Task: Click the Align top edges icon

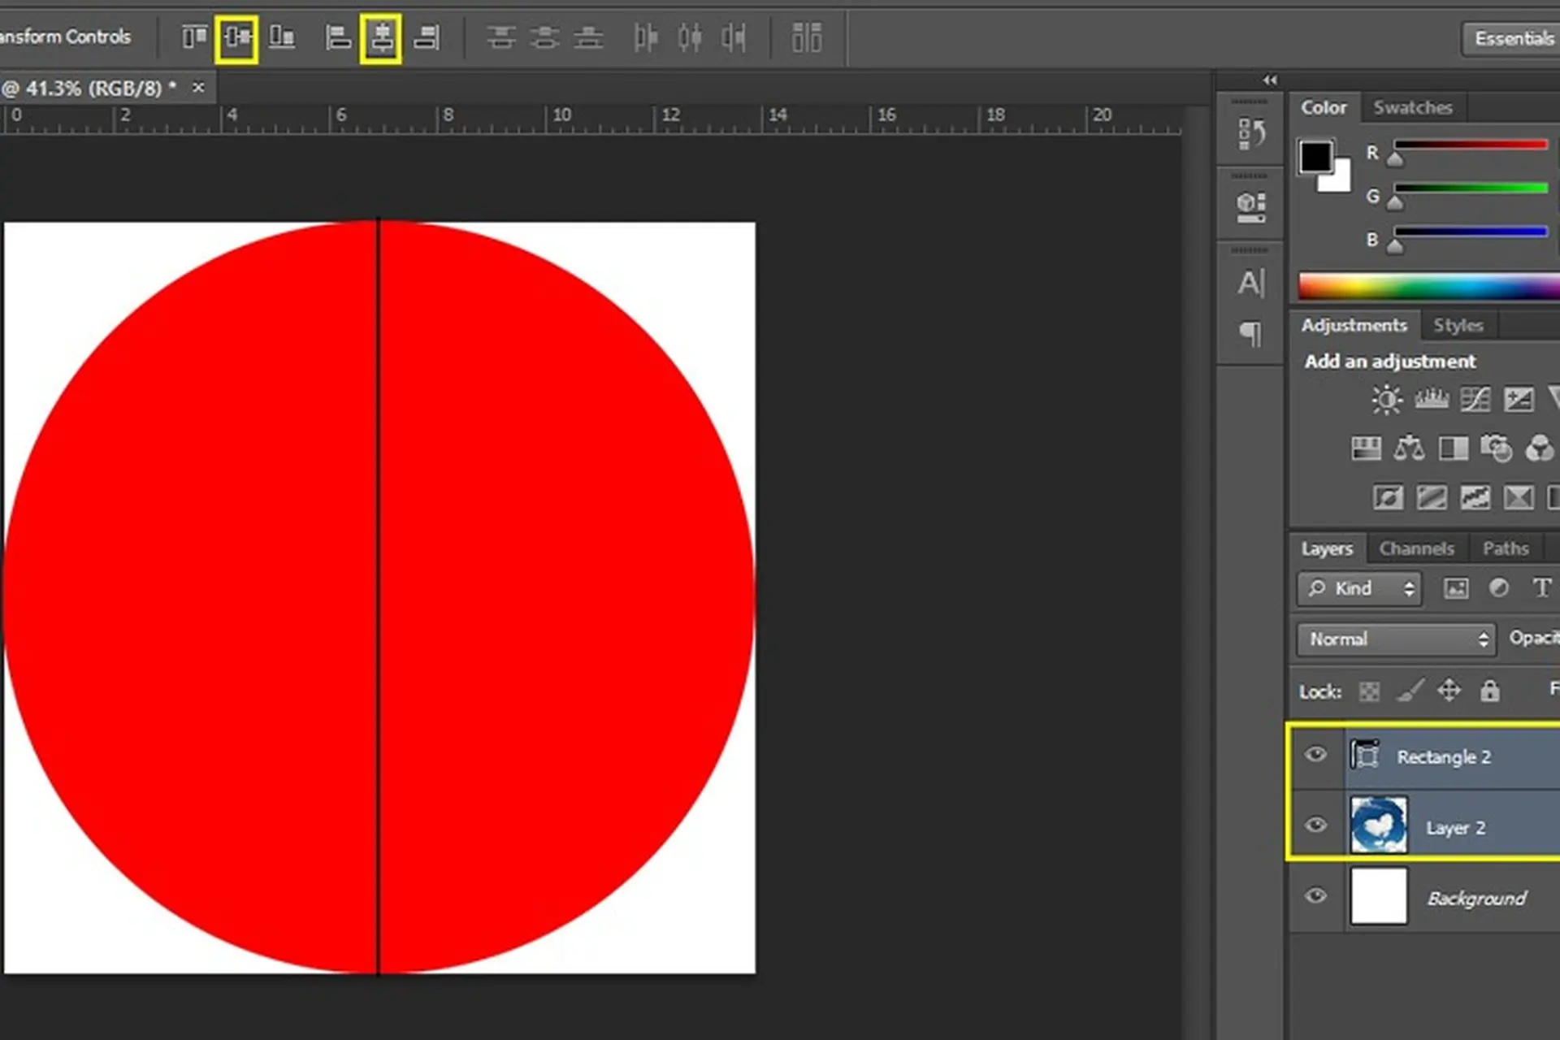Action: coord(193,37)
